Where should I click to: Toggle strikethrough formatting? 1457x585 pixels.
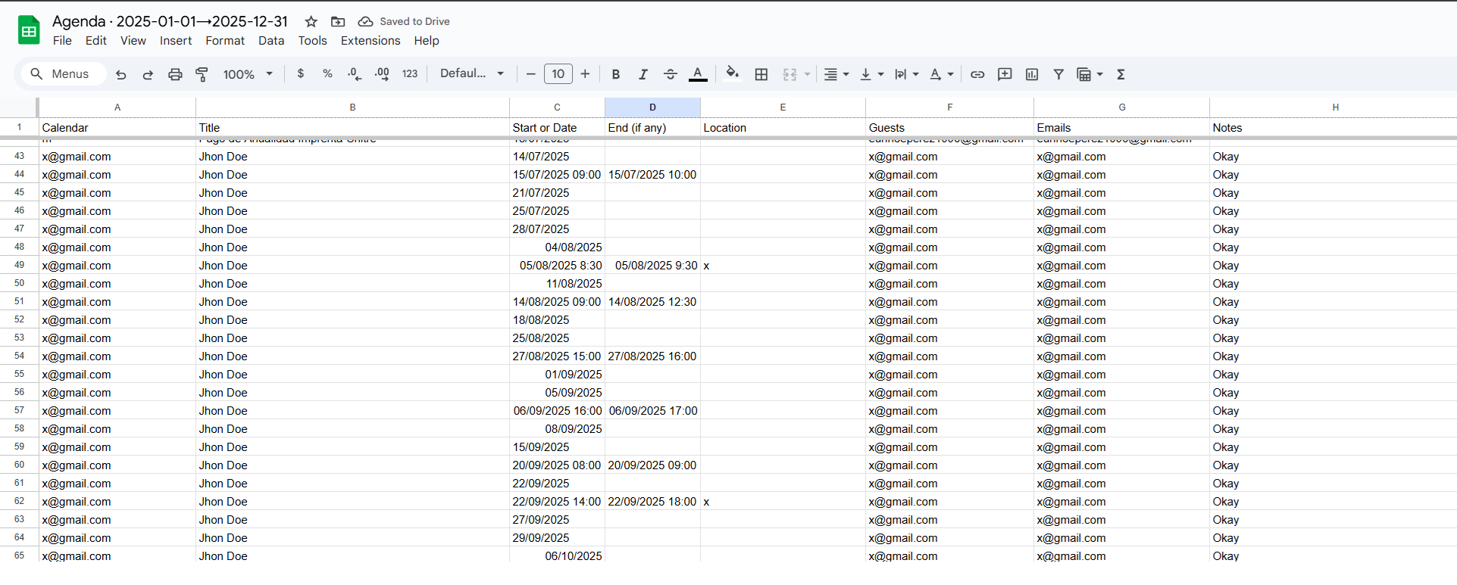671,74
